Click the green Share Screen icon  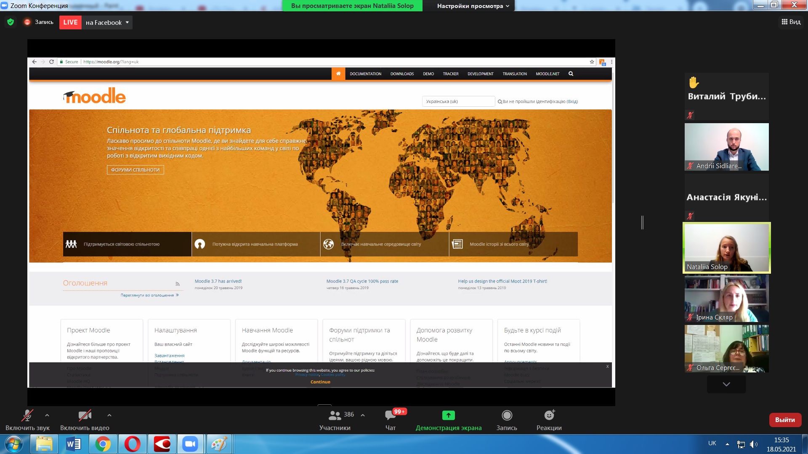pos(448,415)
